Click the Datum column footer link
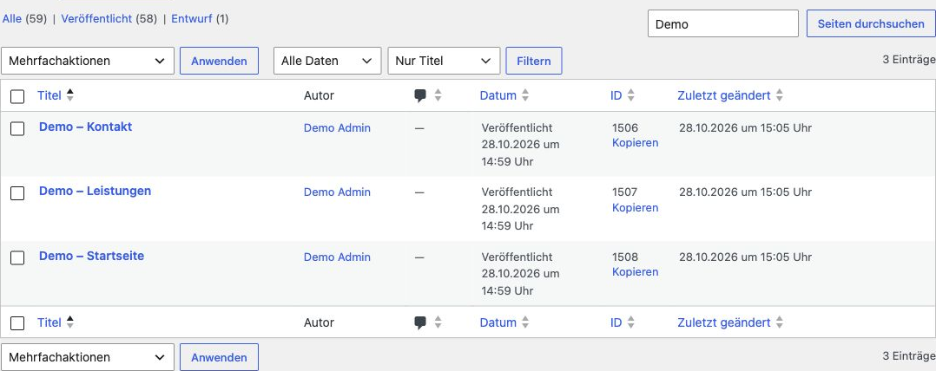Viewport: 936px width, 371px height. tap(498, 322)
